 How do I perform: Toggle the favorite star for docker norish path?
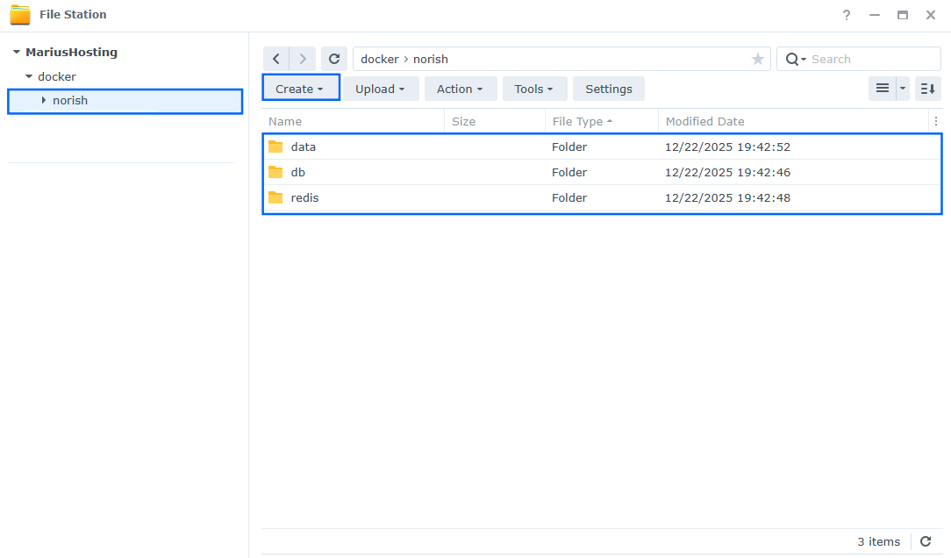(x=757, y=59)
